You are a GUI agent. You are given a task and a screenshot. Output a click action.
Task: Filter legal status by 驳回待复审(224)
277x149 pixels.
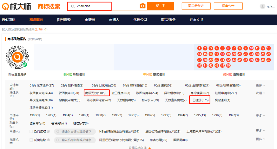click(x=147, y=93)
